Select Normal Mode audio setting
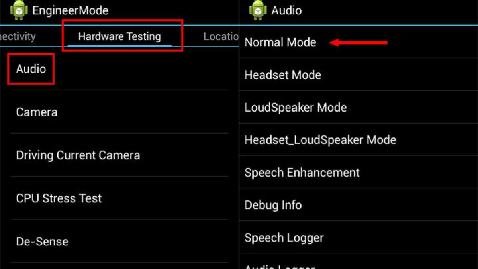The image size is (478, 269). click(358, 42)
